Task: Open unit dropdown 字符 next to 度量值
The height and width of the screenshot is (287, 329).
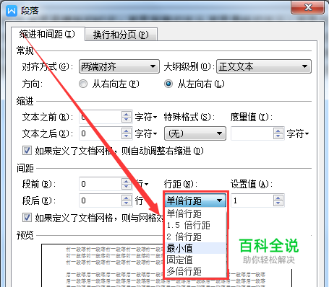Action: [297, 133]
